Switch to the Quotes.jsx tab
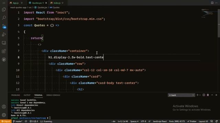The width and height of the screenshot is (220, 123). point(37,3)
